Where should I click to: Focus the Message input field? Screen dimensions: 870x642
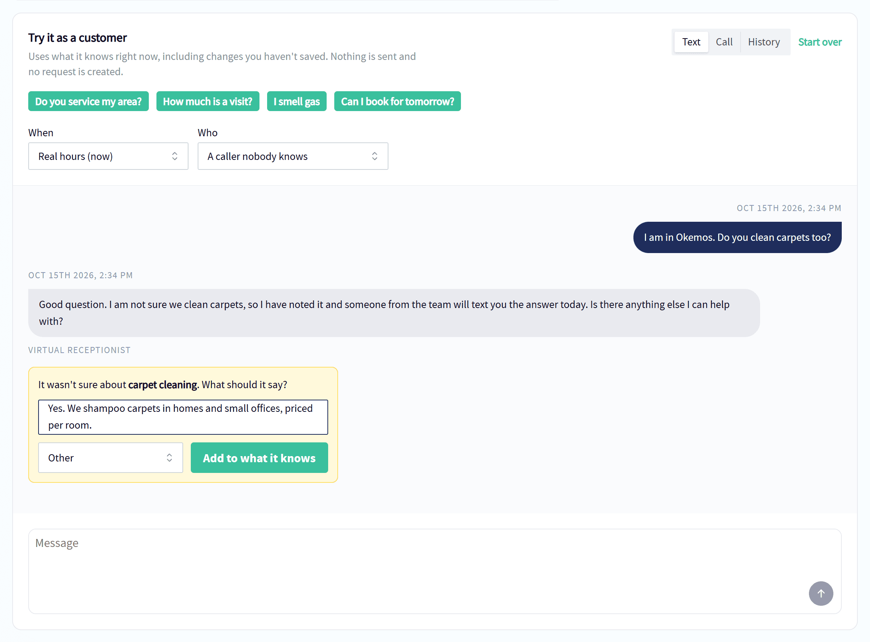(435, 571)
